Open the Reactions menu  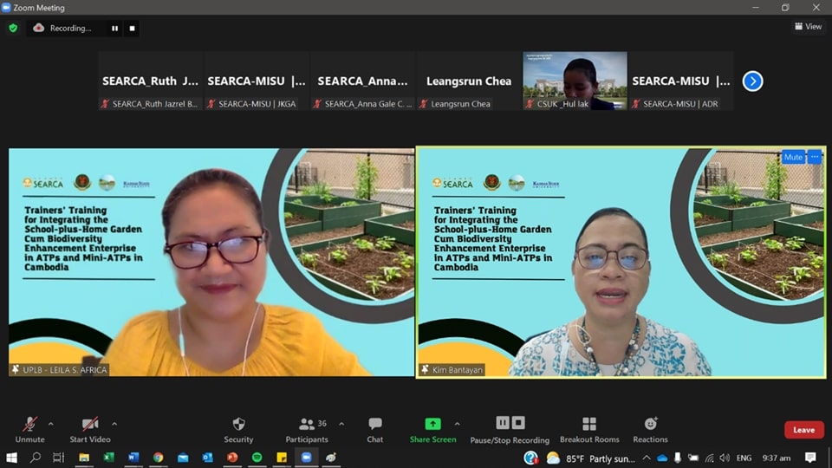click(650, 429)
